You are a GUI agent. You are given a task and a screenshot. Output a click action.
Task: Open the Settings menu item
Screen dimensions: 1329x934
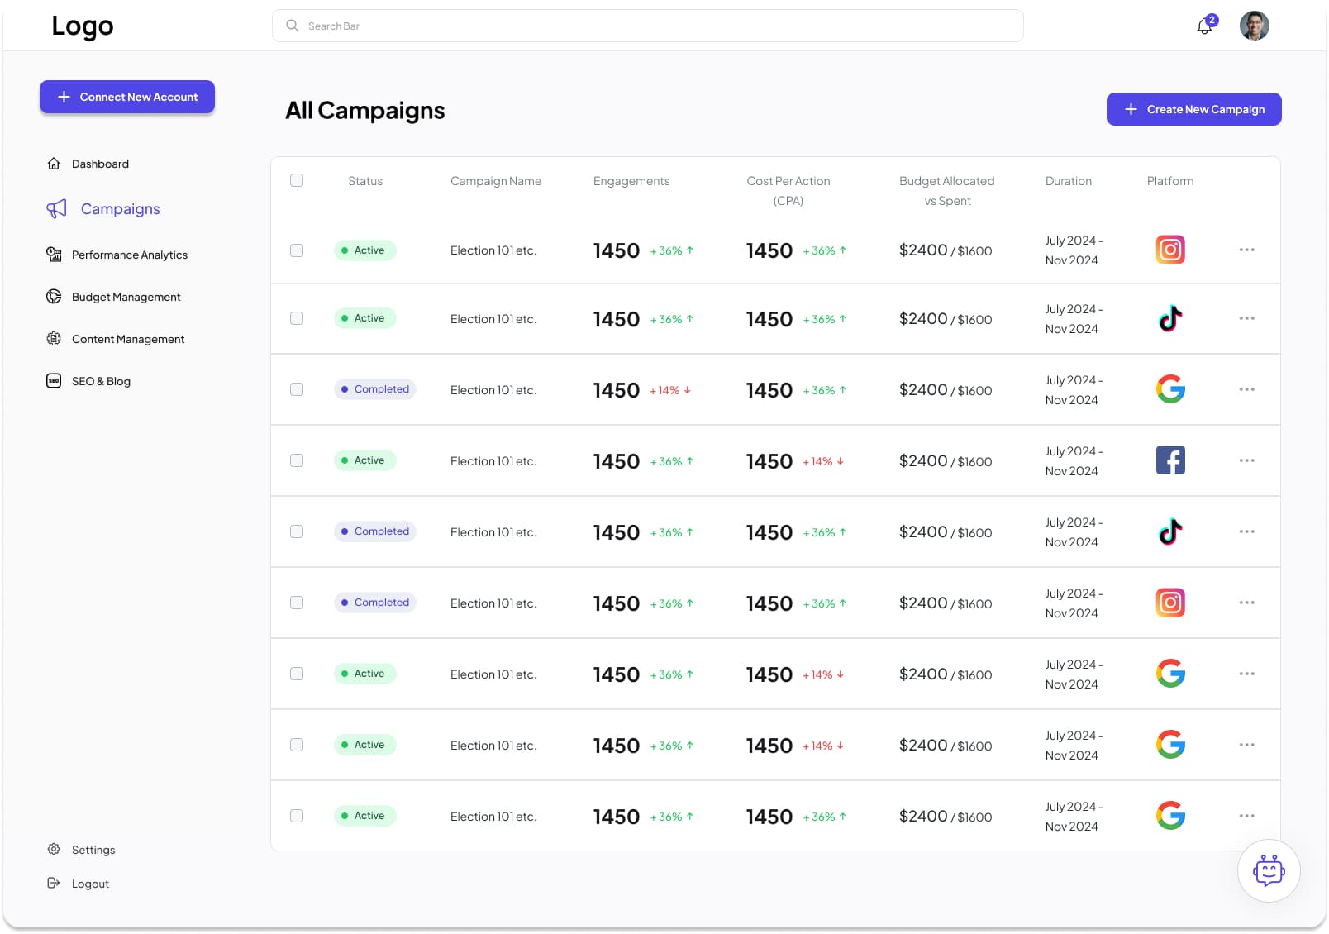[x=93, y=849]
